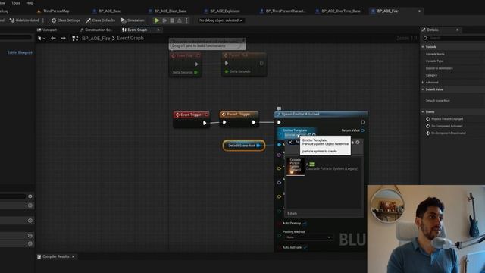Open the Emitter Template asset selector
This screenshot has width=485, height=273.
click(296, 135)
